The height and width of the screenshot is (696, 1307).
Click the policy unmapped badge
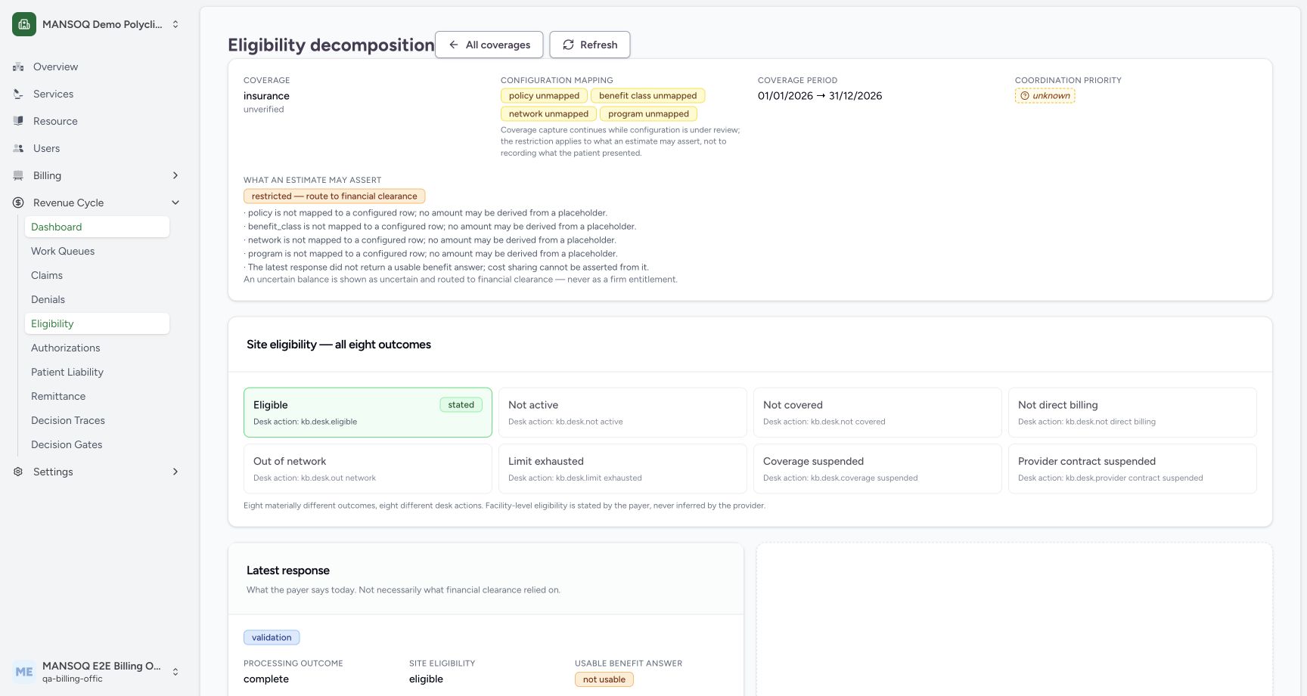544,96
